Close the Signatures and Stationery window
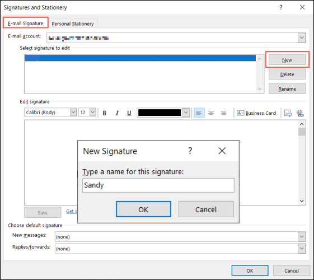314x280 pixels. 302,7
